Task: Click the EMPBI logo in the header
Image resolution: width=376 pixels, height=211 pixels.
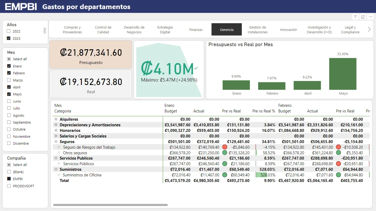Action: [x=21, y=7]
